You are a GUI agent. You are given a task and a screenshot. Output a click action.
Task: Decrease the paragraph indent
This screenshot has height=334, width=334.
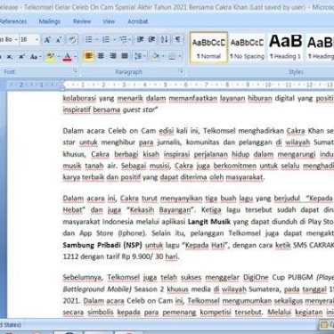[x=140, y=39]
